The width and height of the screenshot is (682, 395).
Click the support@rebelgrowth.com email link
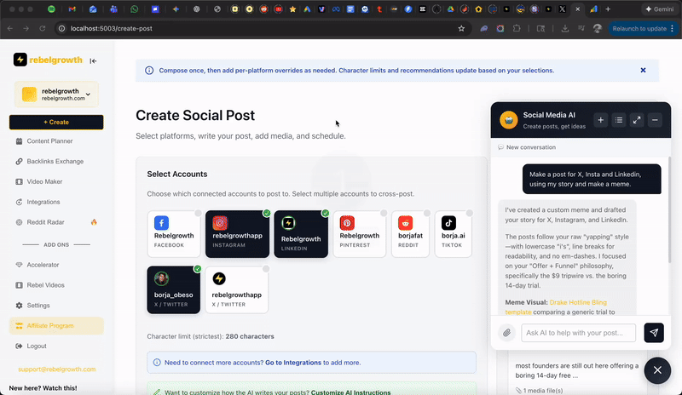[56, 369]
